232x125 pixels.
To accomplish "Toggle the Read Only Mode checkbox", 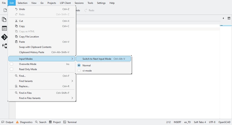I will pyautogui.click(x=12, y=69).
